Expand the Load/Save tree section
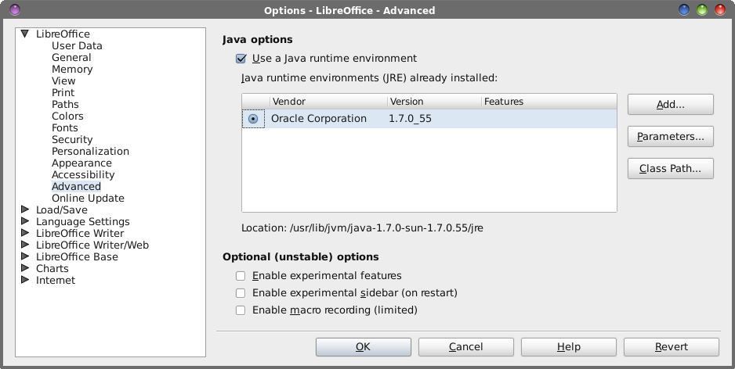Screen dimensions: 735x369 pyautogui.click(x=25, y=210)
